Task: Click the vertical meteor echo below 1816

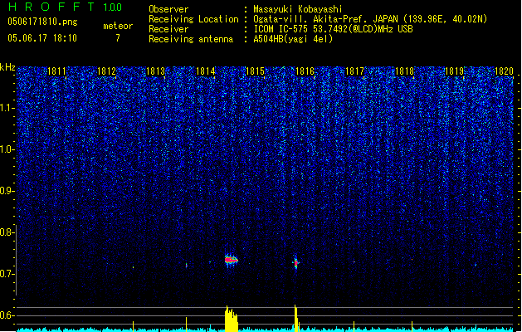Action: pyautogui.click(x=295, y=263)
